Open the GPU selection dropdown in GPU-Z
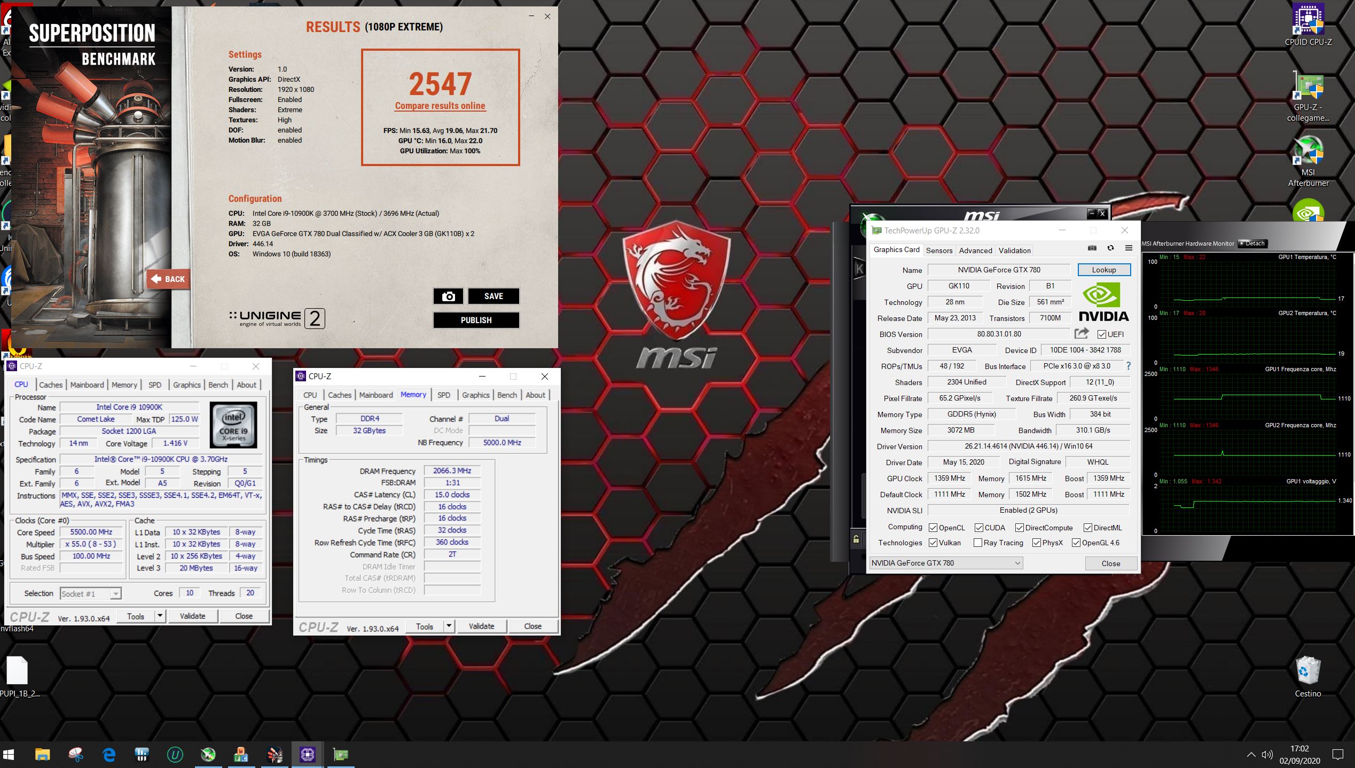Viewport: 1355px width, 768px height. (x=946, y=563)
